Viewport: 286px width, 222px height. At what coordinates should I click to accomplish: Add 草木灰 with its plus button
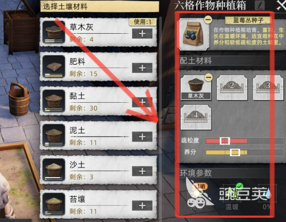(x=142, y=34)
